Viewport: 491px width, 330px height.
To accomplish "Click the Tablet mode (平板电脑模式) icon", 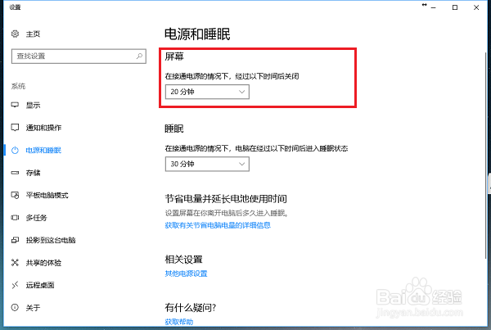I will point(15,195).
